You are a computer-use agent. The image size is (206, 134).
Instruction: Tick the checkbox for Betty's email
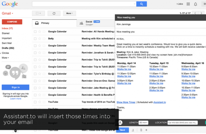[35, 39]
